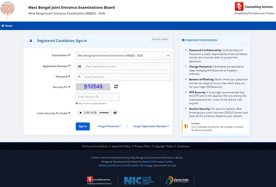Mute the security pin audio speaker
The height and width of the screenshot is (187, 276).
115,112
